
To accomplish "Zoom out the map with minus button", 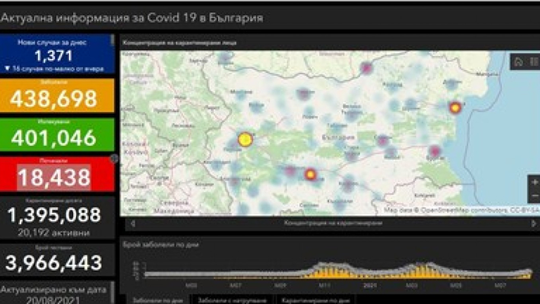I will click(x=535, y=196).
